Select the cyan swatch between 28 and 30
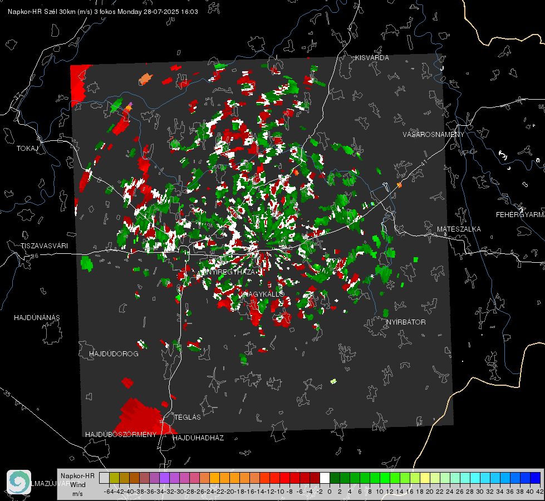 [475, 478]
